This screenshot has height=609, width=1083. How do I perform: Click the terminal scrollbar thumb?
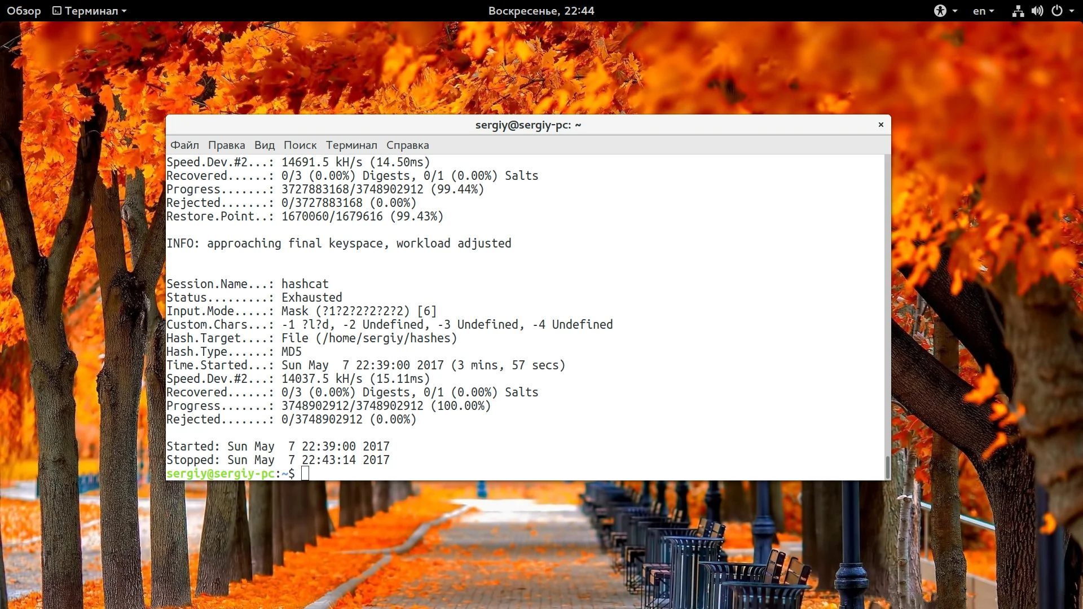tap(887, 467)
